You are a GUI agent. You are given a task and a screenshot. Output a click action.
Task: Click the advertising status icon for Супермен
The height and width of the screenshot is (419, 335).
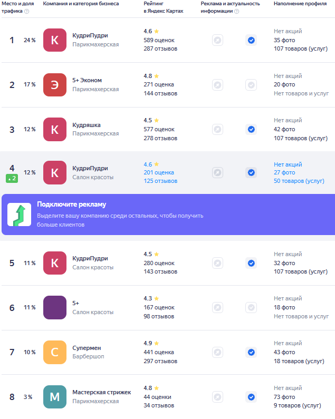click(217, 352)
